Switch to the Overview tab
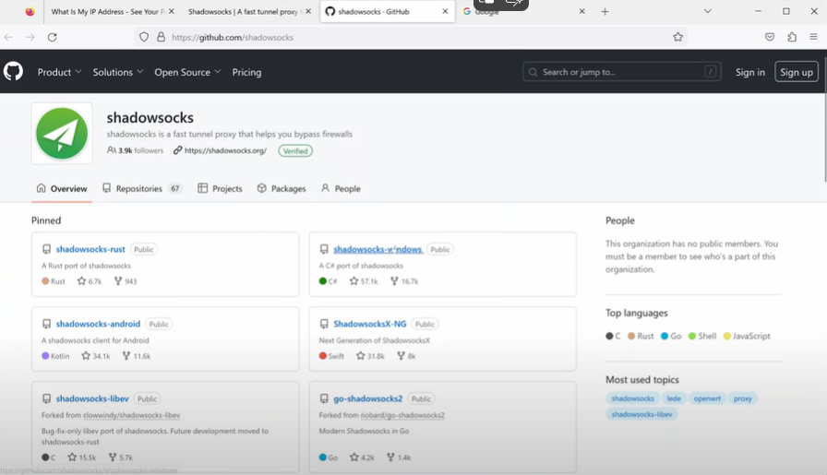 pos(62,188)
